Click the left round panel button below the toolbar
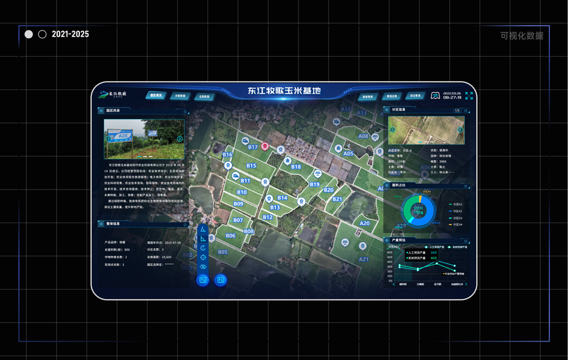The width and height of the screenshot is (568, 360). pos(203,280)
